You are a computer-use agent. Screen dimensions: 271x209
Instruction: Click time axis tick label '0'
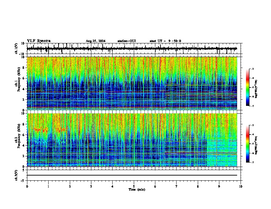pyautogui.click(x=27, y=186)
